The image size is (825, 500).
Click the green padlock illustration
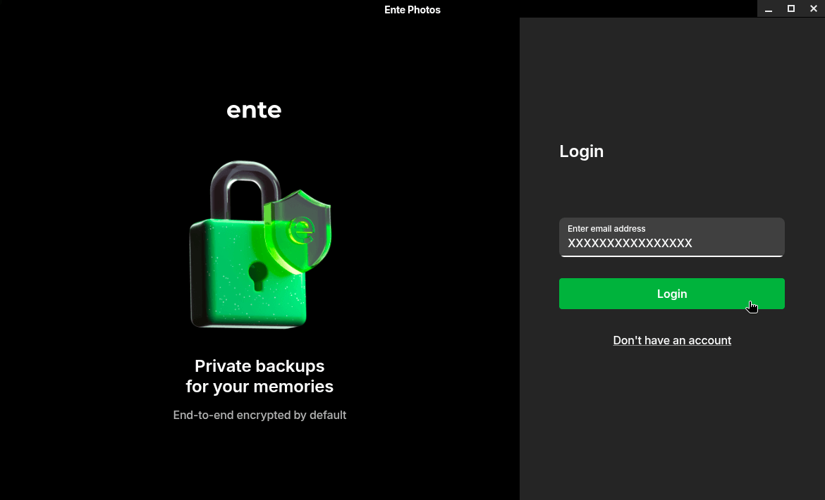260,244
